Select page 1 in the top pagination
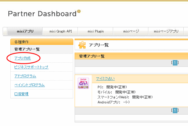This screenshot has height=126, width=188. tap(175, 63)
